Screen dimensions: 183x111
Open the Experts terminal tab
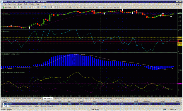43,106
